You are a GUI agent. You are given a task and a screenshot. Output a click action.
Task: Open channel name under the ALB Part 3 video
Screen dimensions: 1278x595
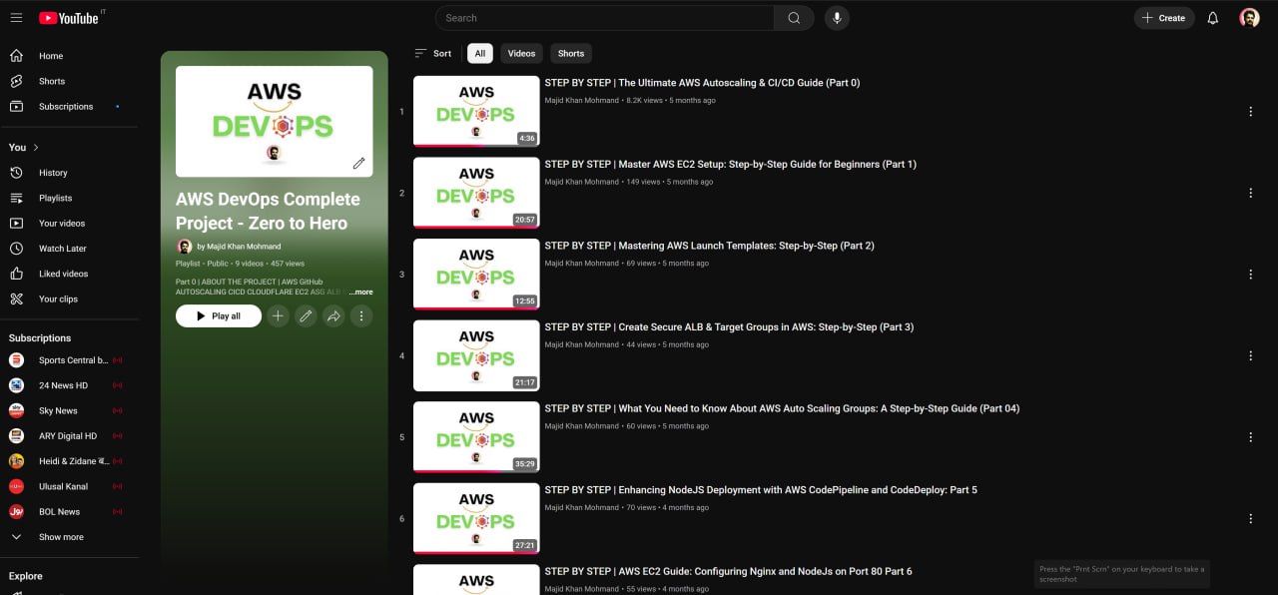point(581,344)
